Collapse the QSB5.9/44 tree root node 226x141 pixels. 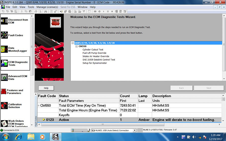pos(73,43)
